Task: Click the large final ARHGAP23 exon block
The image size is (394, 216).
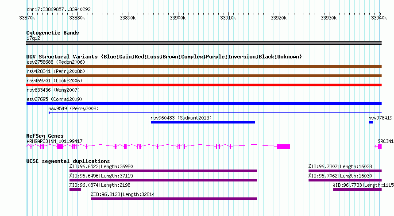Action: point(283,147)
